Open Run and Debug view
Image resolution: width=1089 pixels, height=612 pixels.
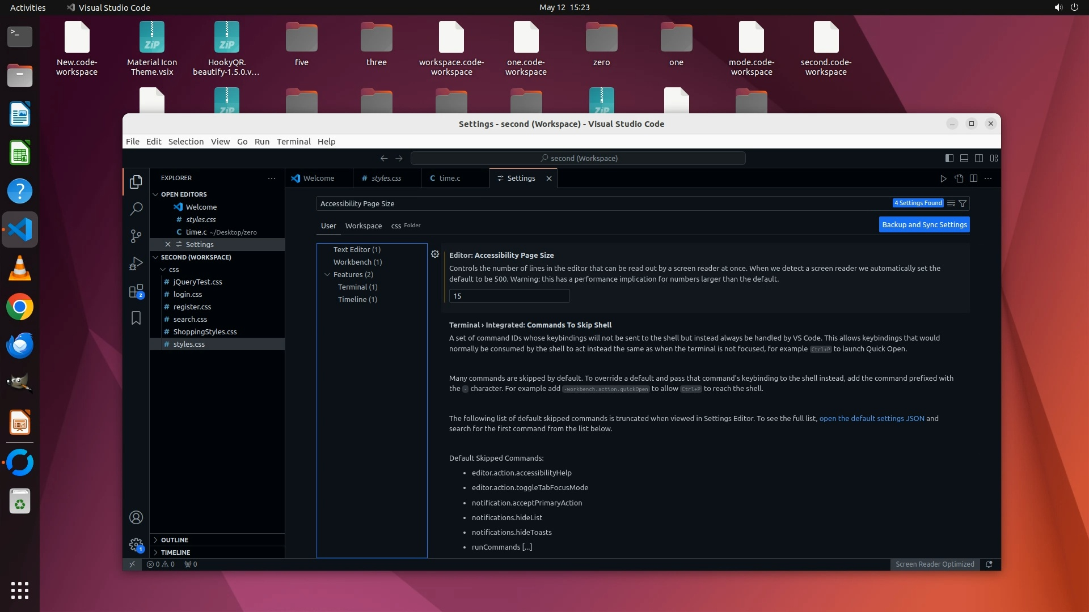tap(136, 263)
